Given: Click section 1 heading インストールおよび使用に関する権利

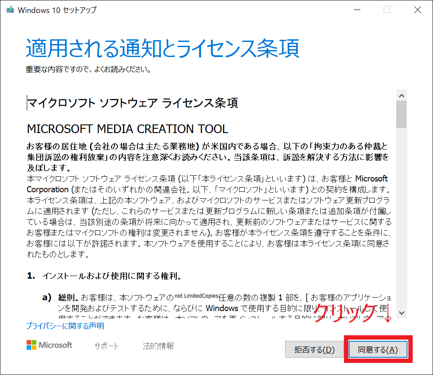Looking at the screenshot, I should [112, 276].
